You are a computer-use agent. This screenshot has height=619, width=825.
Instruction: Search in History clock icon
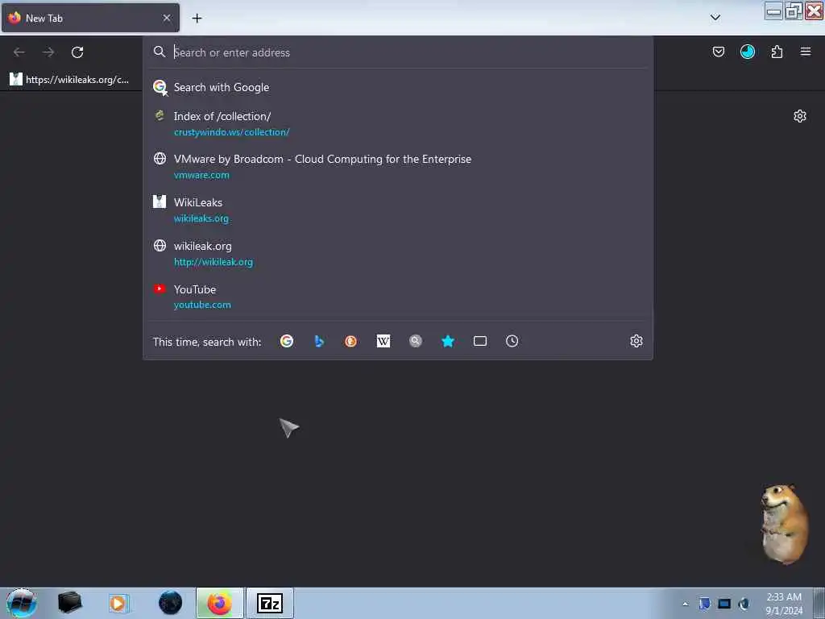512,341
